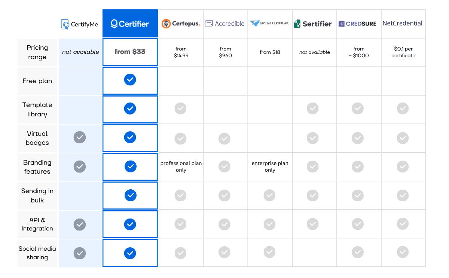Click Certifier's Sending in bulk checkmark

(130, 195)
